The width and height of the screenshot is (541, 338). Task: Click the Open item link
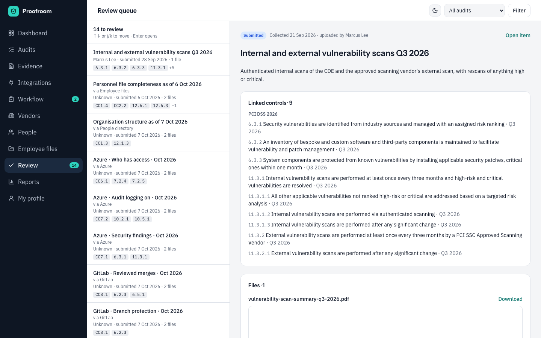point(518,35)
